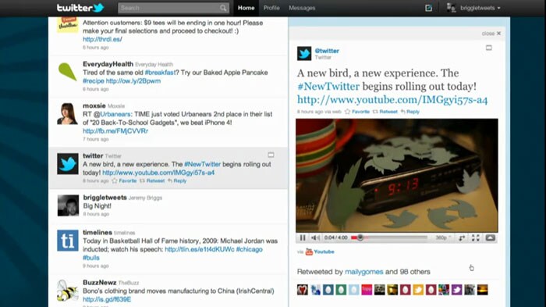The height and width of the screenshot is (307, 546).
Task: Open the #recipe hashtag
Action: pyautogui.click(x=94, y=81)
